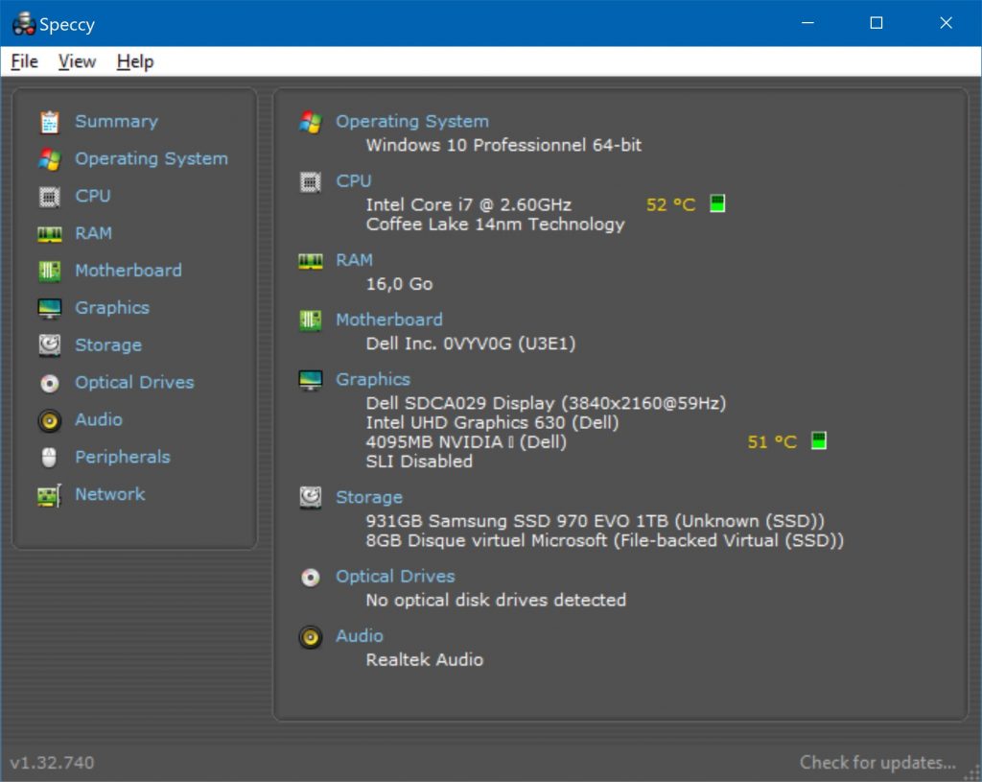
Task: Click the 16,0 Go RAM value
Action: tap(400, 284)
